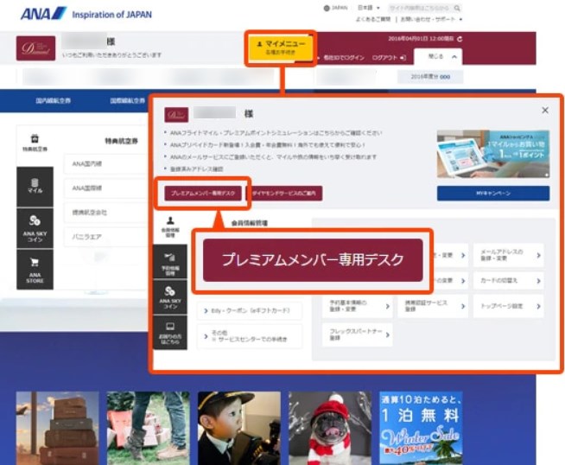Click the ダイヤモンドサービスのご案内 button

(284, 194)
